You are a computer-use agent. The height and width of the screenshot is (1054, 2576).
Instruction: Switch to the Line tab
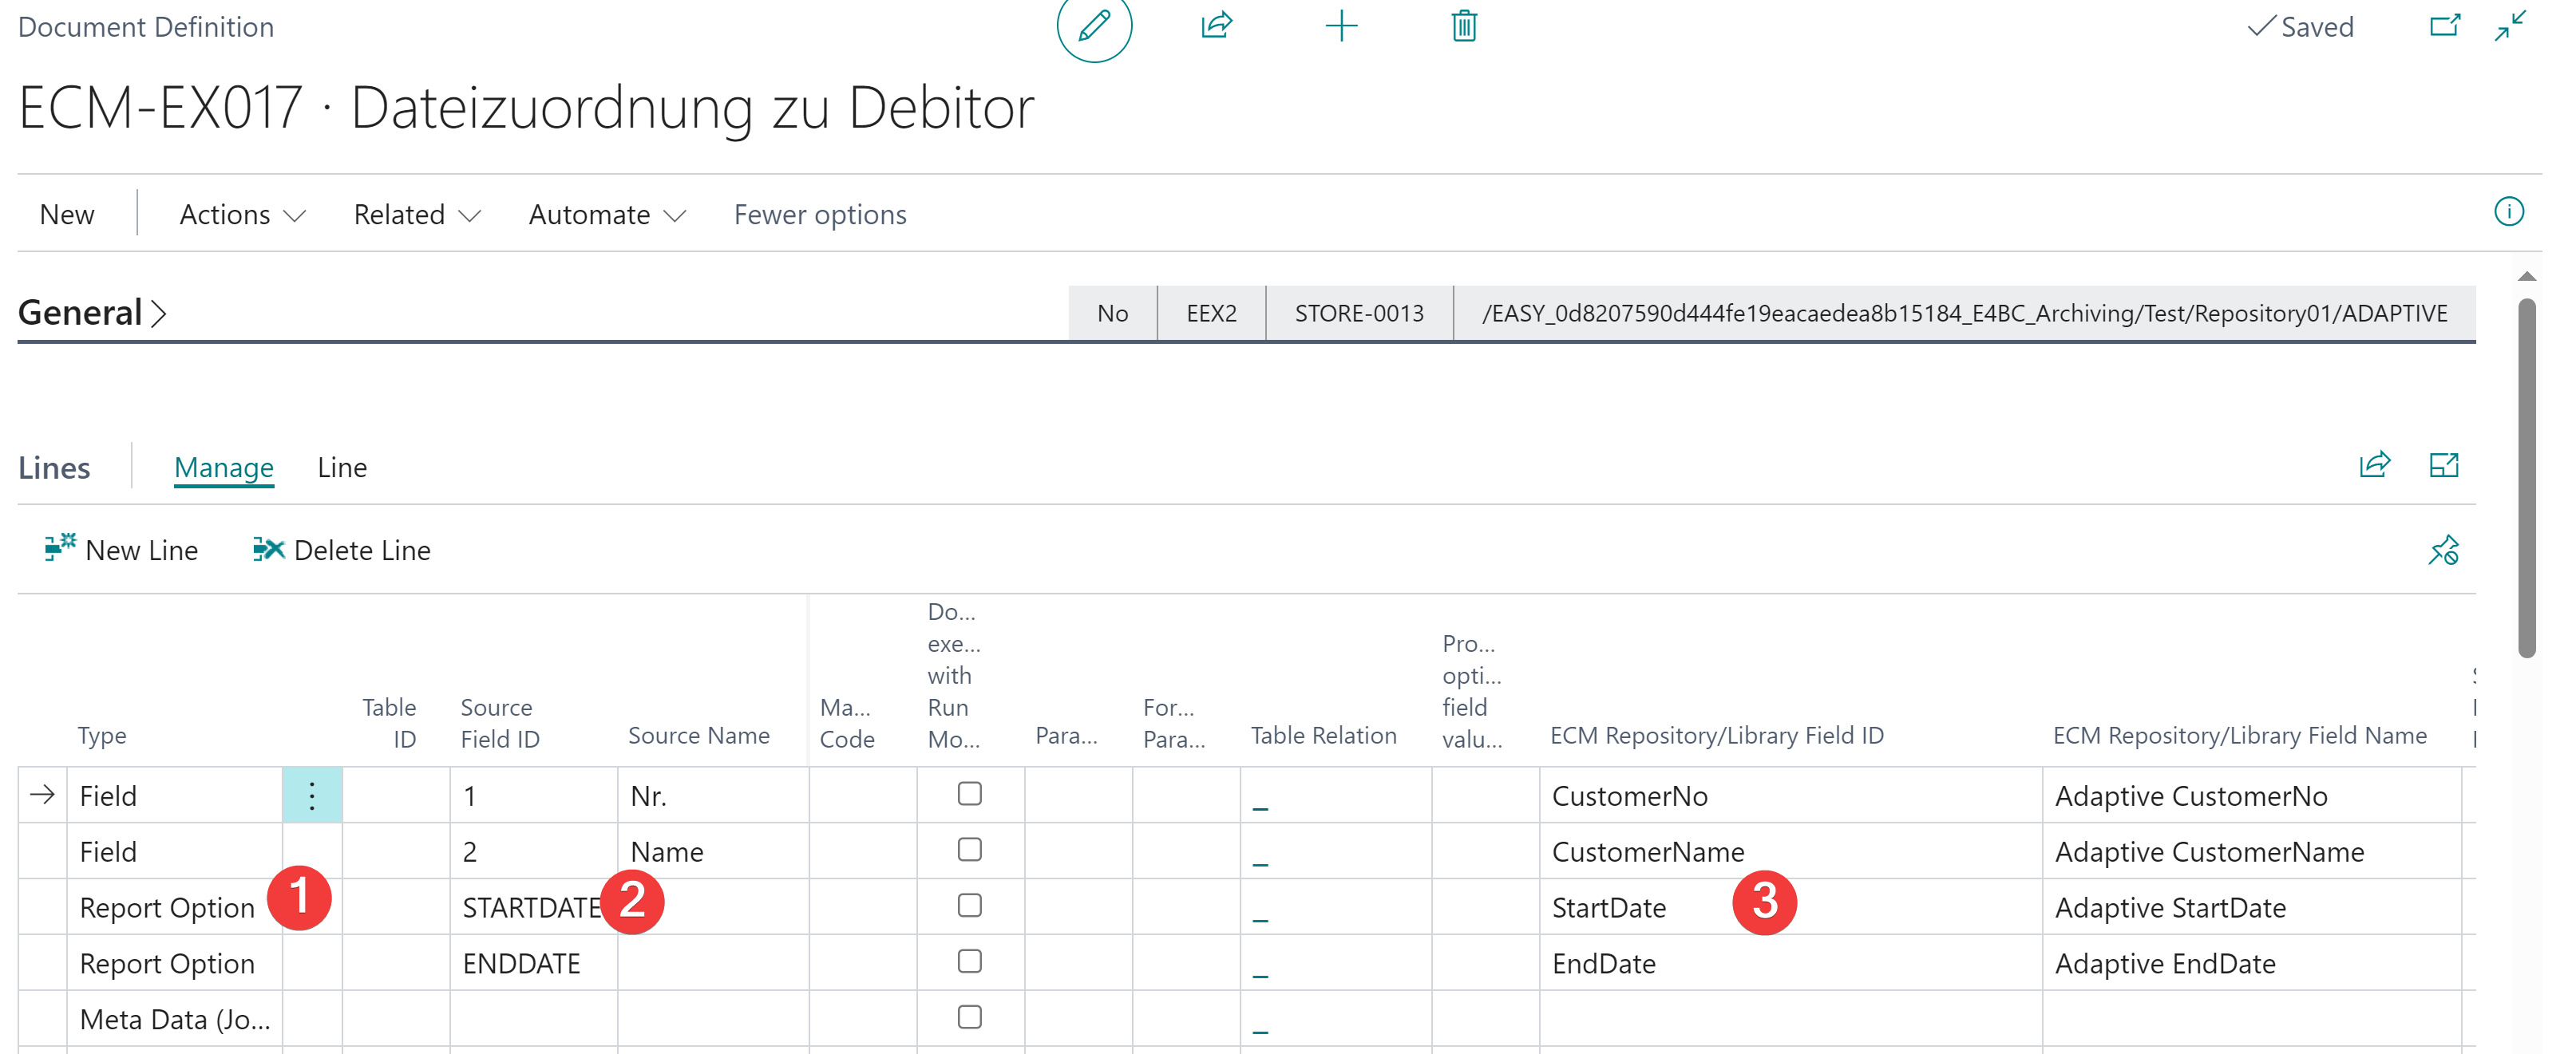point(342,468)
